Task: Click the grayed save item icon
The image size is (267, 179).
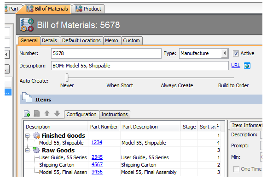Action: 37,113
